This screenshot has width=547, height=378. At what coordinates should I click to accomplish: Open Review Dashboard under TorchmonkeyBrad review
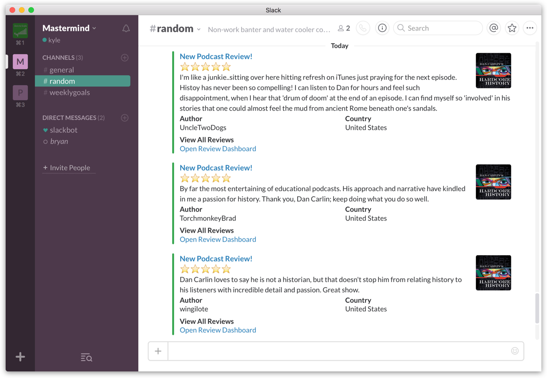[218, 239]
